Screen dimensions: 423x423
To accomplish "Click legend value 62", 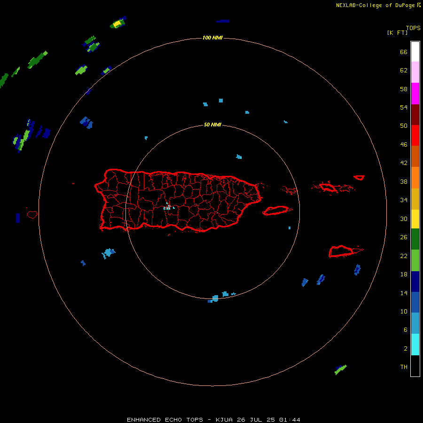I will click(404, 70).
